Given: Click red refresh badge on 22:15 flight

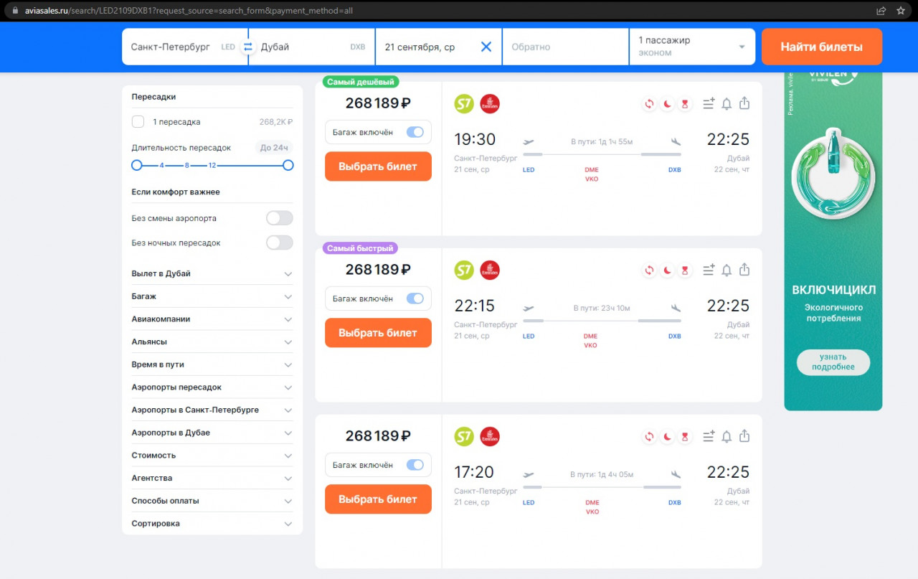Looking at the screenshot, I should click(649, 270).
